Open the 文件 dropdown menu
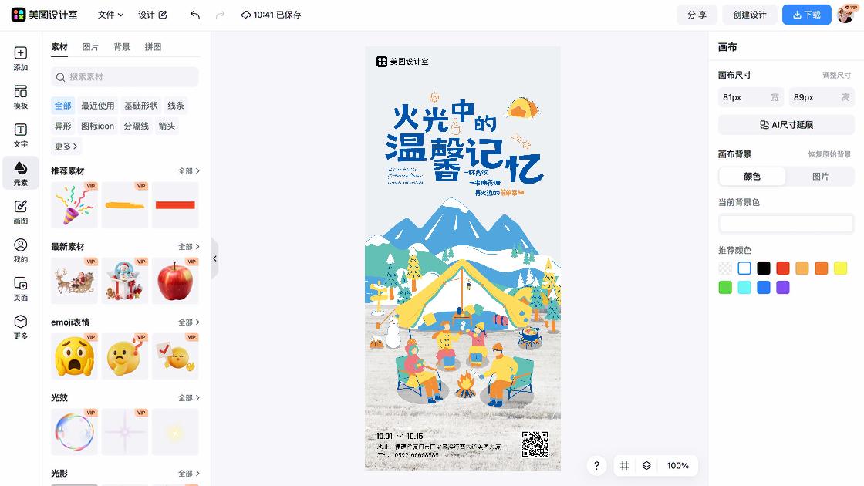 pyautogui.click(x=110, y=15)
